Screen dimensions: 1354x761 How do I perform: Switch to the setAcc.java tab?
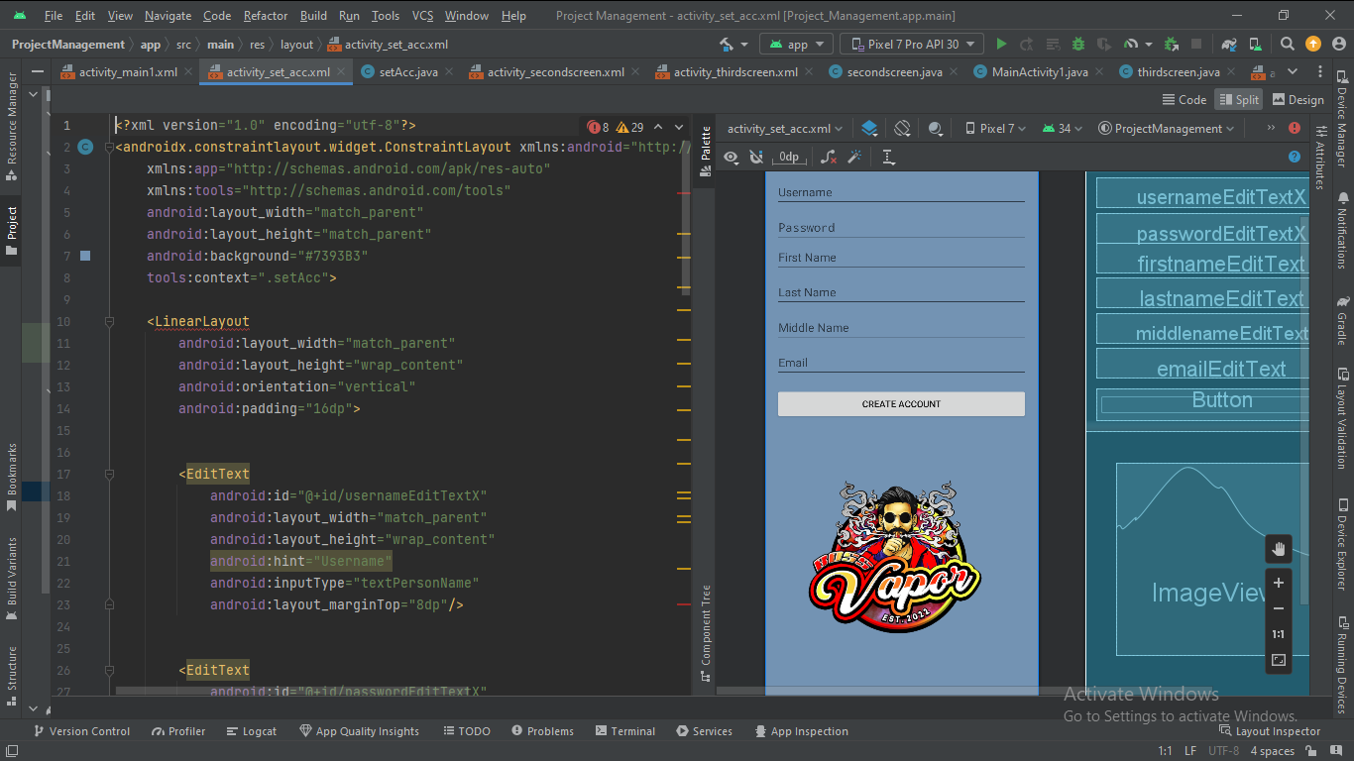[x=407, y=72]
